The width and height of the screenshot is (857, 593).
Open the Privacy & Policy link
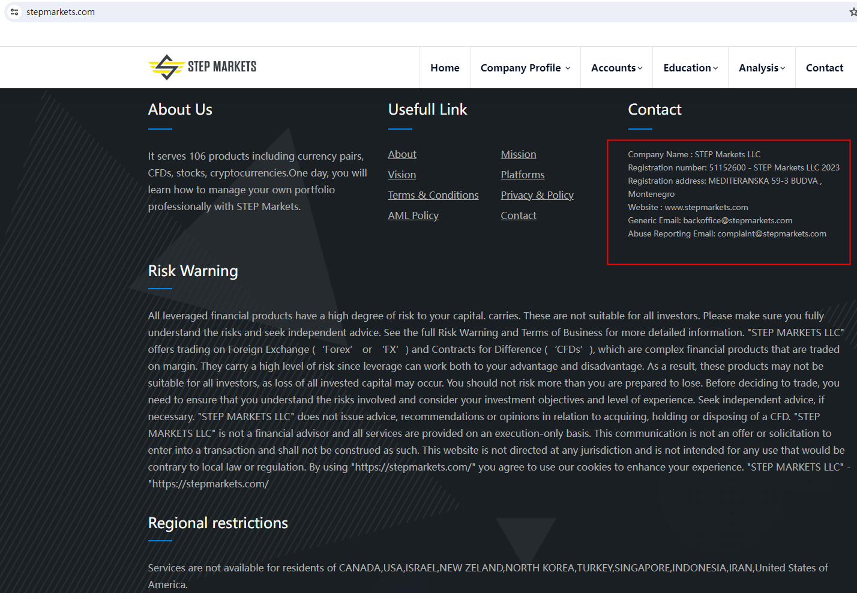[537, 195]
